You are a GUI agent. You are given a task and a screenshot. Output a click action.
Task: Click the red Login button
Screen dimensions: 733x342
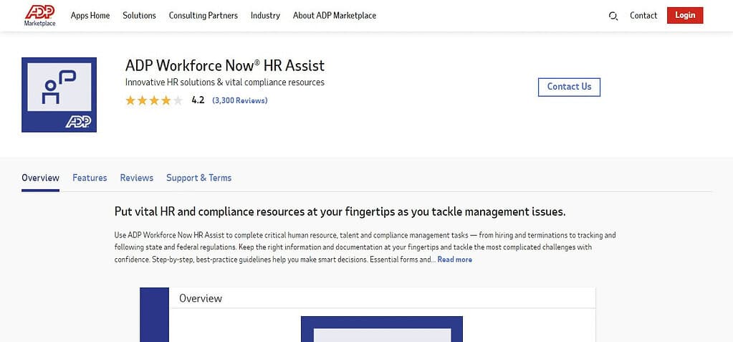pyautogui.click(x=685, y=16)
